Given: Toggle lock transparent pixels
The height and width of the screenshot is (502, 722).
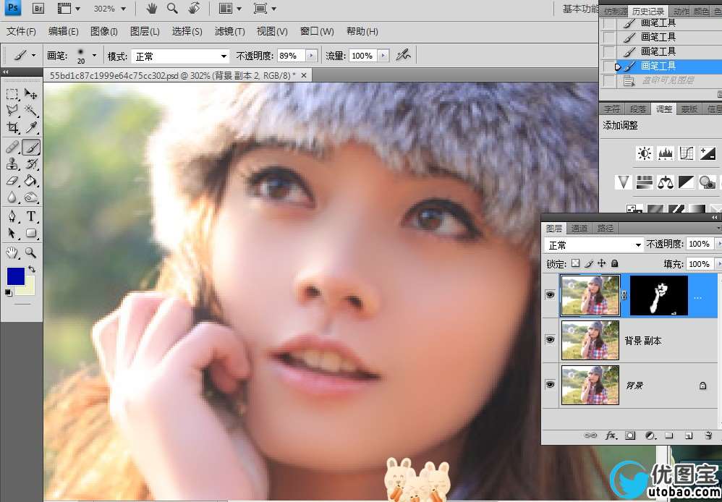Looking at the screenshot, I should 576,263.
